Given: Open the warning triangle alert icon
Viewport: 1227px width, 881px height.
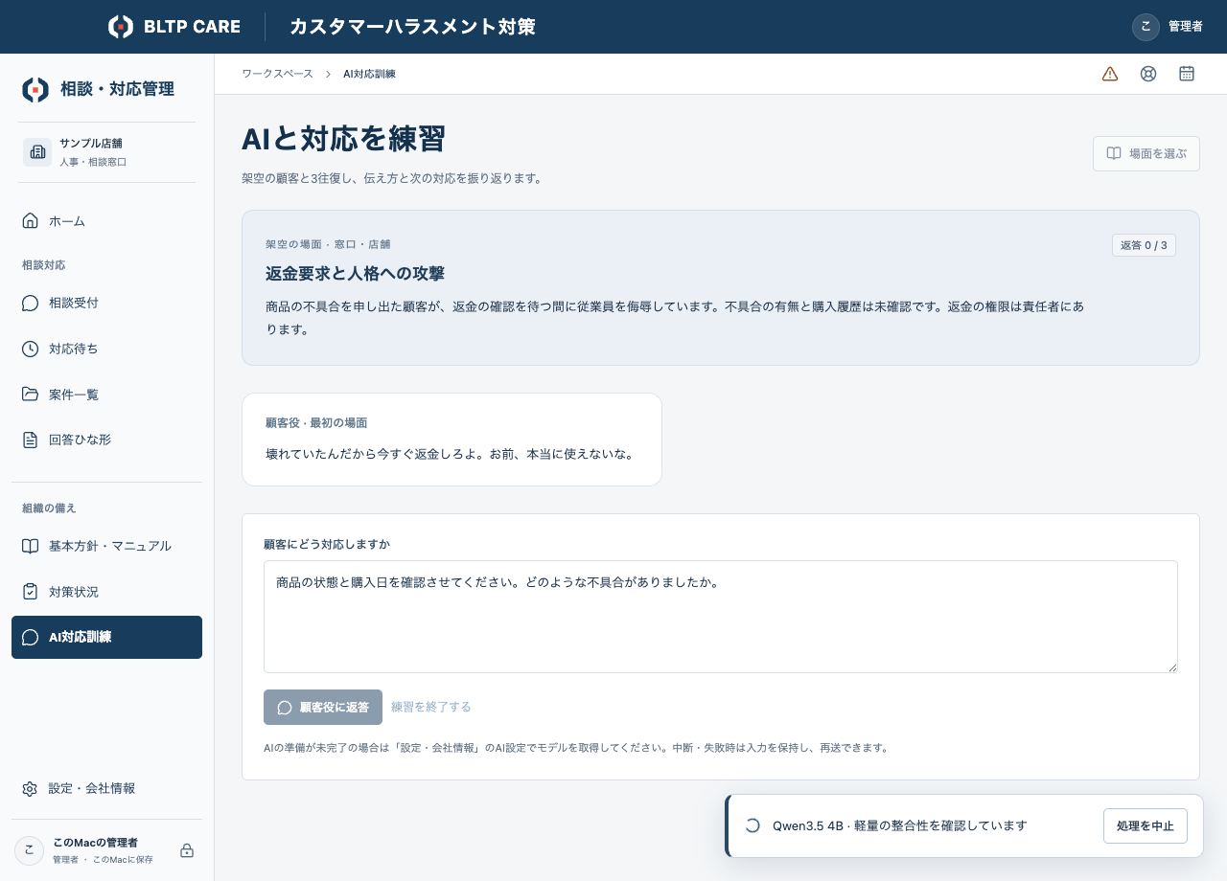Looking at the screenshot, I should point(1110,74).
